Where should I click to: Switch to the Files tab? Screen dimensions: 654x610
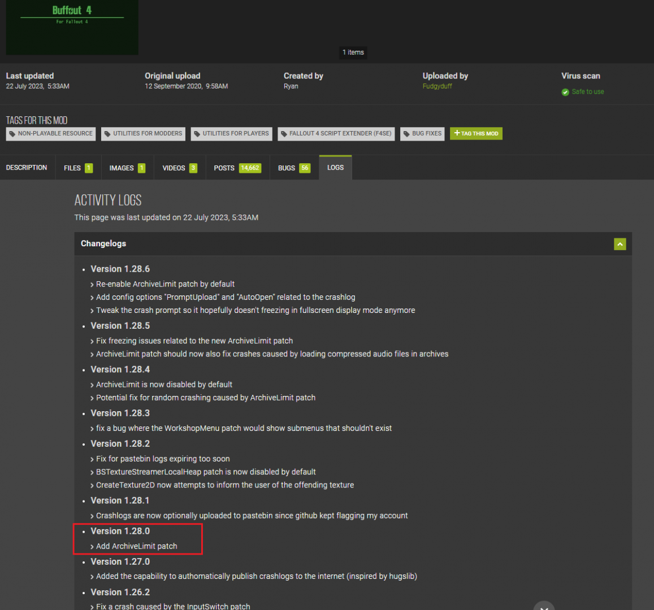pos(78,168)
